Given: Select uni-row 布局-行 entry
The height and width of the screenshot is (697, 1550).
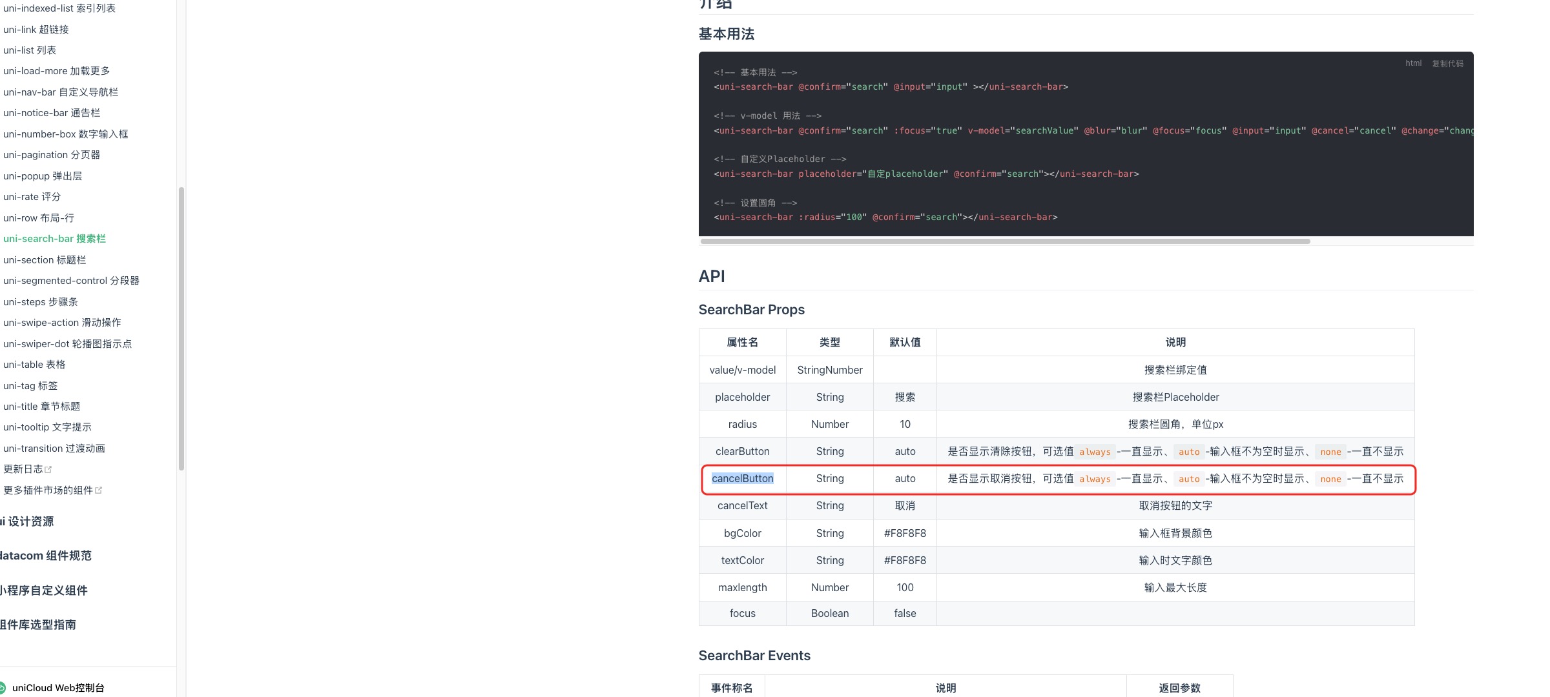Looking at the screenshot, I should pyautogui.click(x=39, y=218).
